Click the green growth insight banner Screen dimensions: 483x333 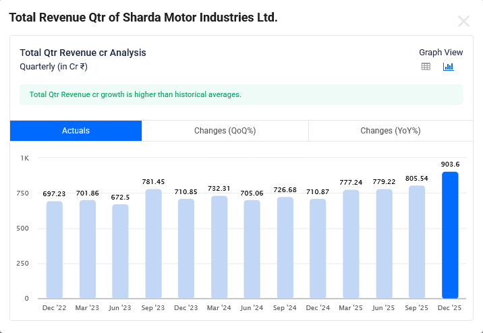tap(241, 94)
